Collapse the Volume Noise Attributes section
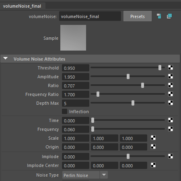 point(6,58)
